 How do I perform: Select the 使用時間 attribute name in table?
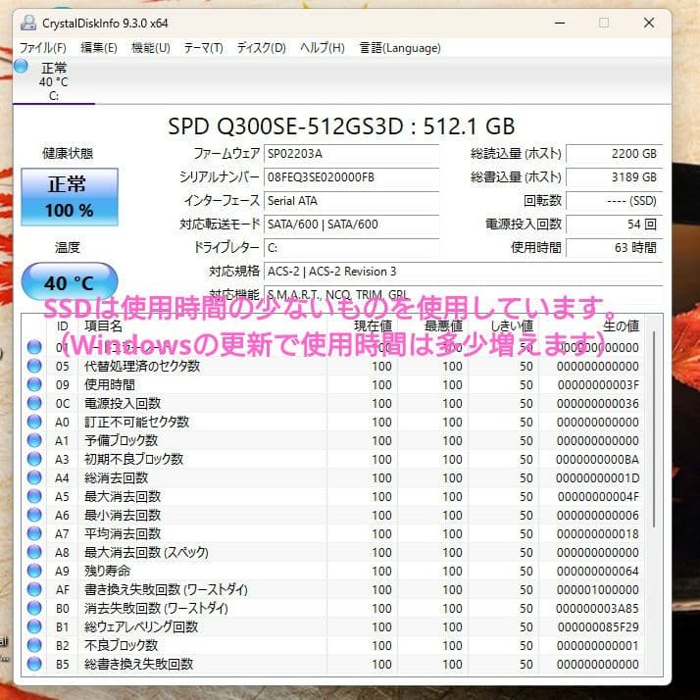click(x=110, y=385)
